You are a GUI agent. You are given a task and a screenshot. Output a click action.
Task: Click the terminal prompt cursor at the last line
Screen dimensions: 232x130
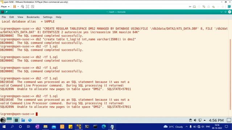pos(37,114)
